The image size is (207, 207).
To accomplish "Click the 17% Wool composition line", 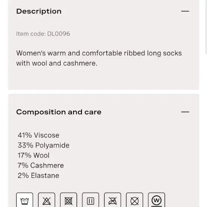I will 34,155.
